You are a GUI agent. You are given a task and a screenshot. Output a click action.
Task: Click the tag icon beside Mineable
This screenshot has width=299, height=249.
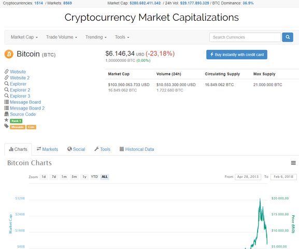pyautogui.click(x=7, y=126)
